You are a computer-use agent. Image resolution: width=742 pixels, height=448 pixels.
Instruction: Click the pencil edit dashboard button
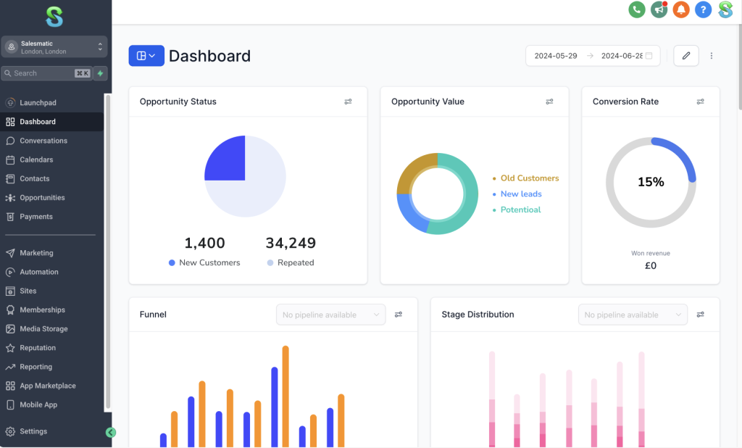(686, 56)
